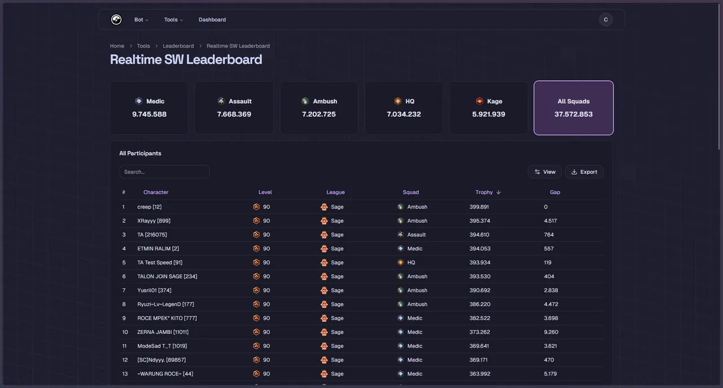This screenshot has width=723, height=388.
Task: Click player name 'XRayyy [899]'
Action: point(154,221)
